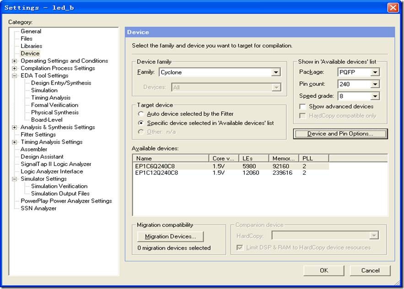
Task: Enable Show advanced devices checkbox
Action: tap(302, 107)
